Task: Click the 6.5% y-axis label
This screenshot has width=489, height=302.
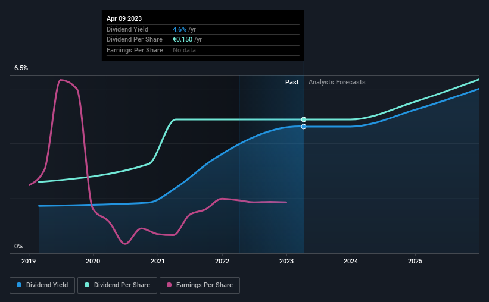Action: 21,68
